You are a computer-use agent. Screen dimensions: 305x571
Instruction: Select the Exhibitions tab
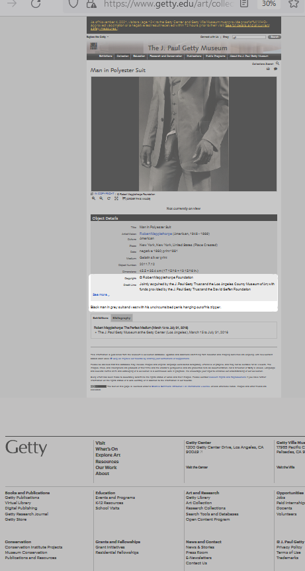pos(101,318)
